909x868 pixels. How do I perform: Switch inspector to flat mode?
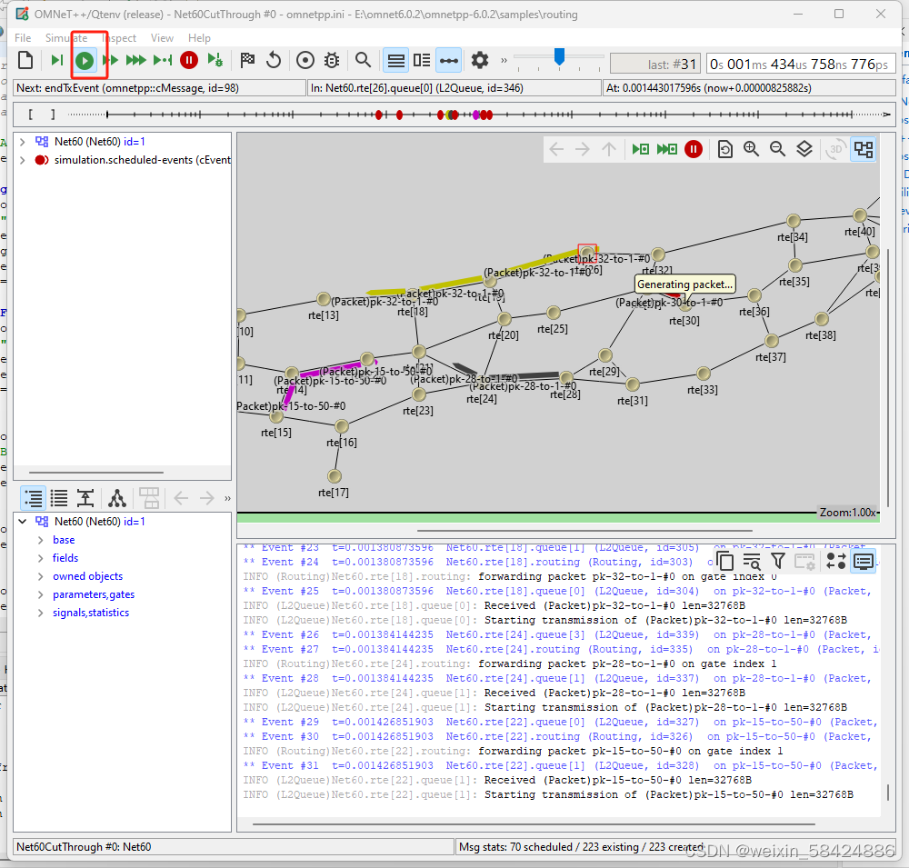click(59, 497)
